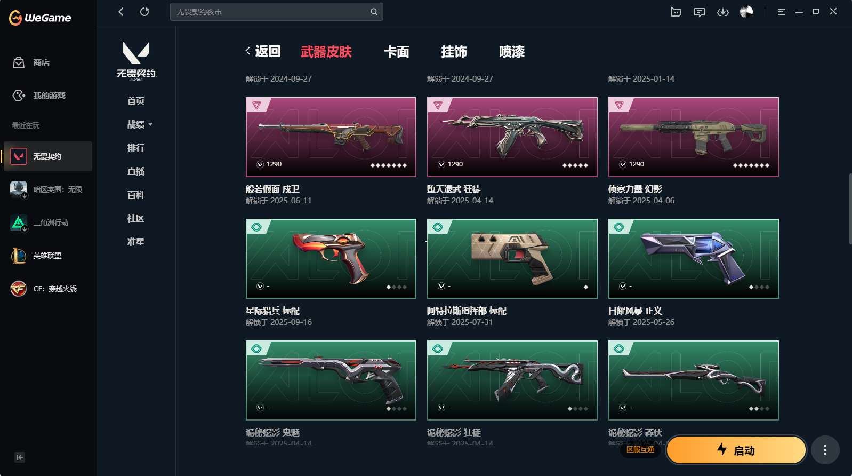Switch to the 喷漆 tab

coord(511,52)
